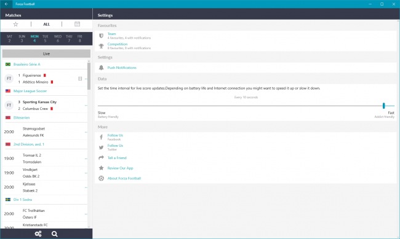Open Figueirense vs Atlético Mineiro match
400x239 pixels.
click(45, 79)
